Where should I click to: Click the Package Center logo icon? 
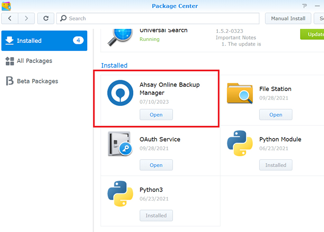[x=6, y=6]
